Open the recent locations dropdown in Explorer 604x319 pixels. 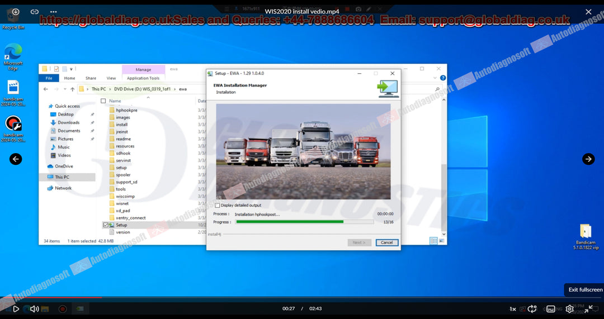[x=64, y=89]
